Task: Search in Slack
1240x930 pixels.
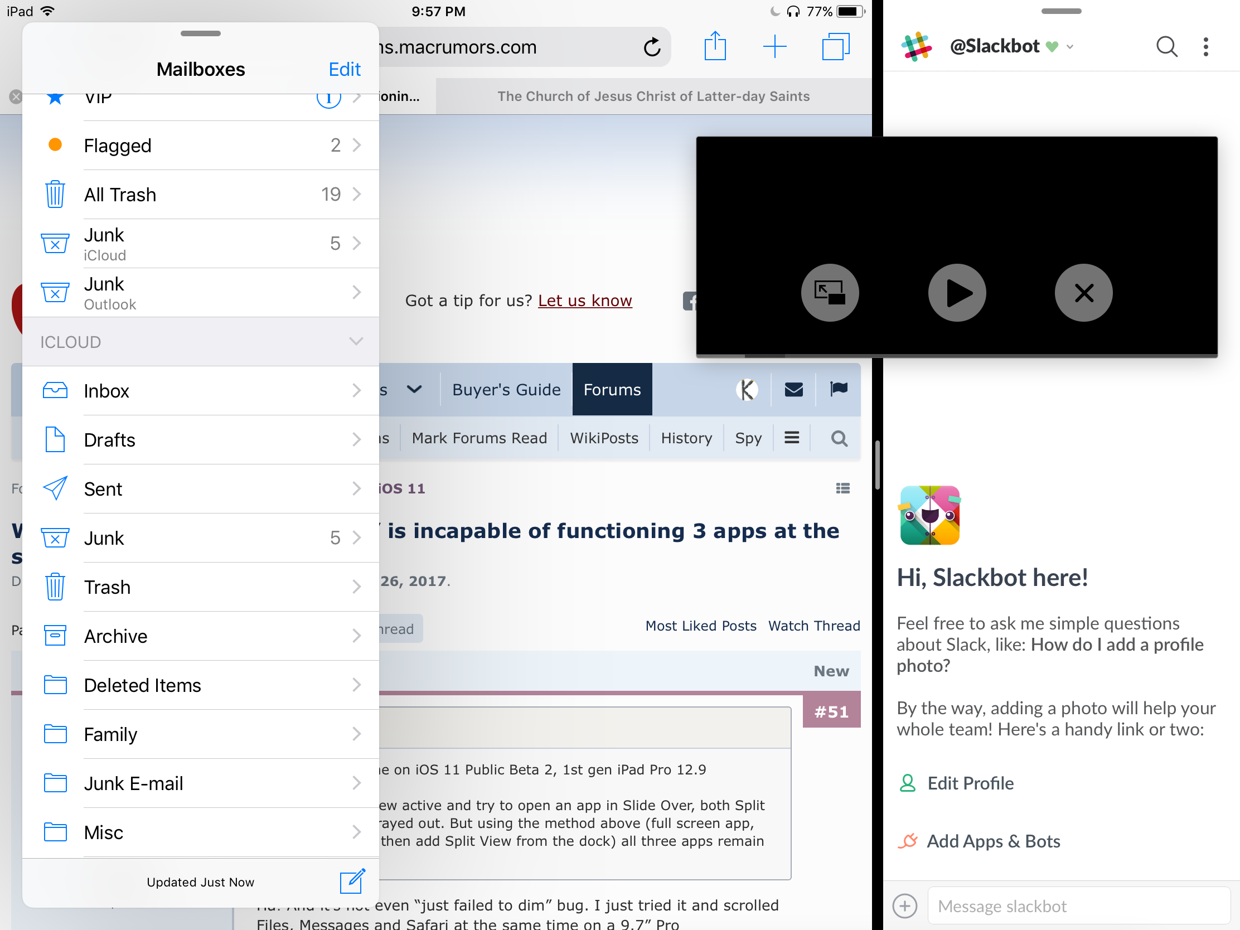Action: 1166,46
